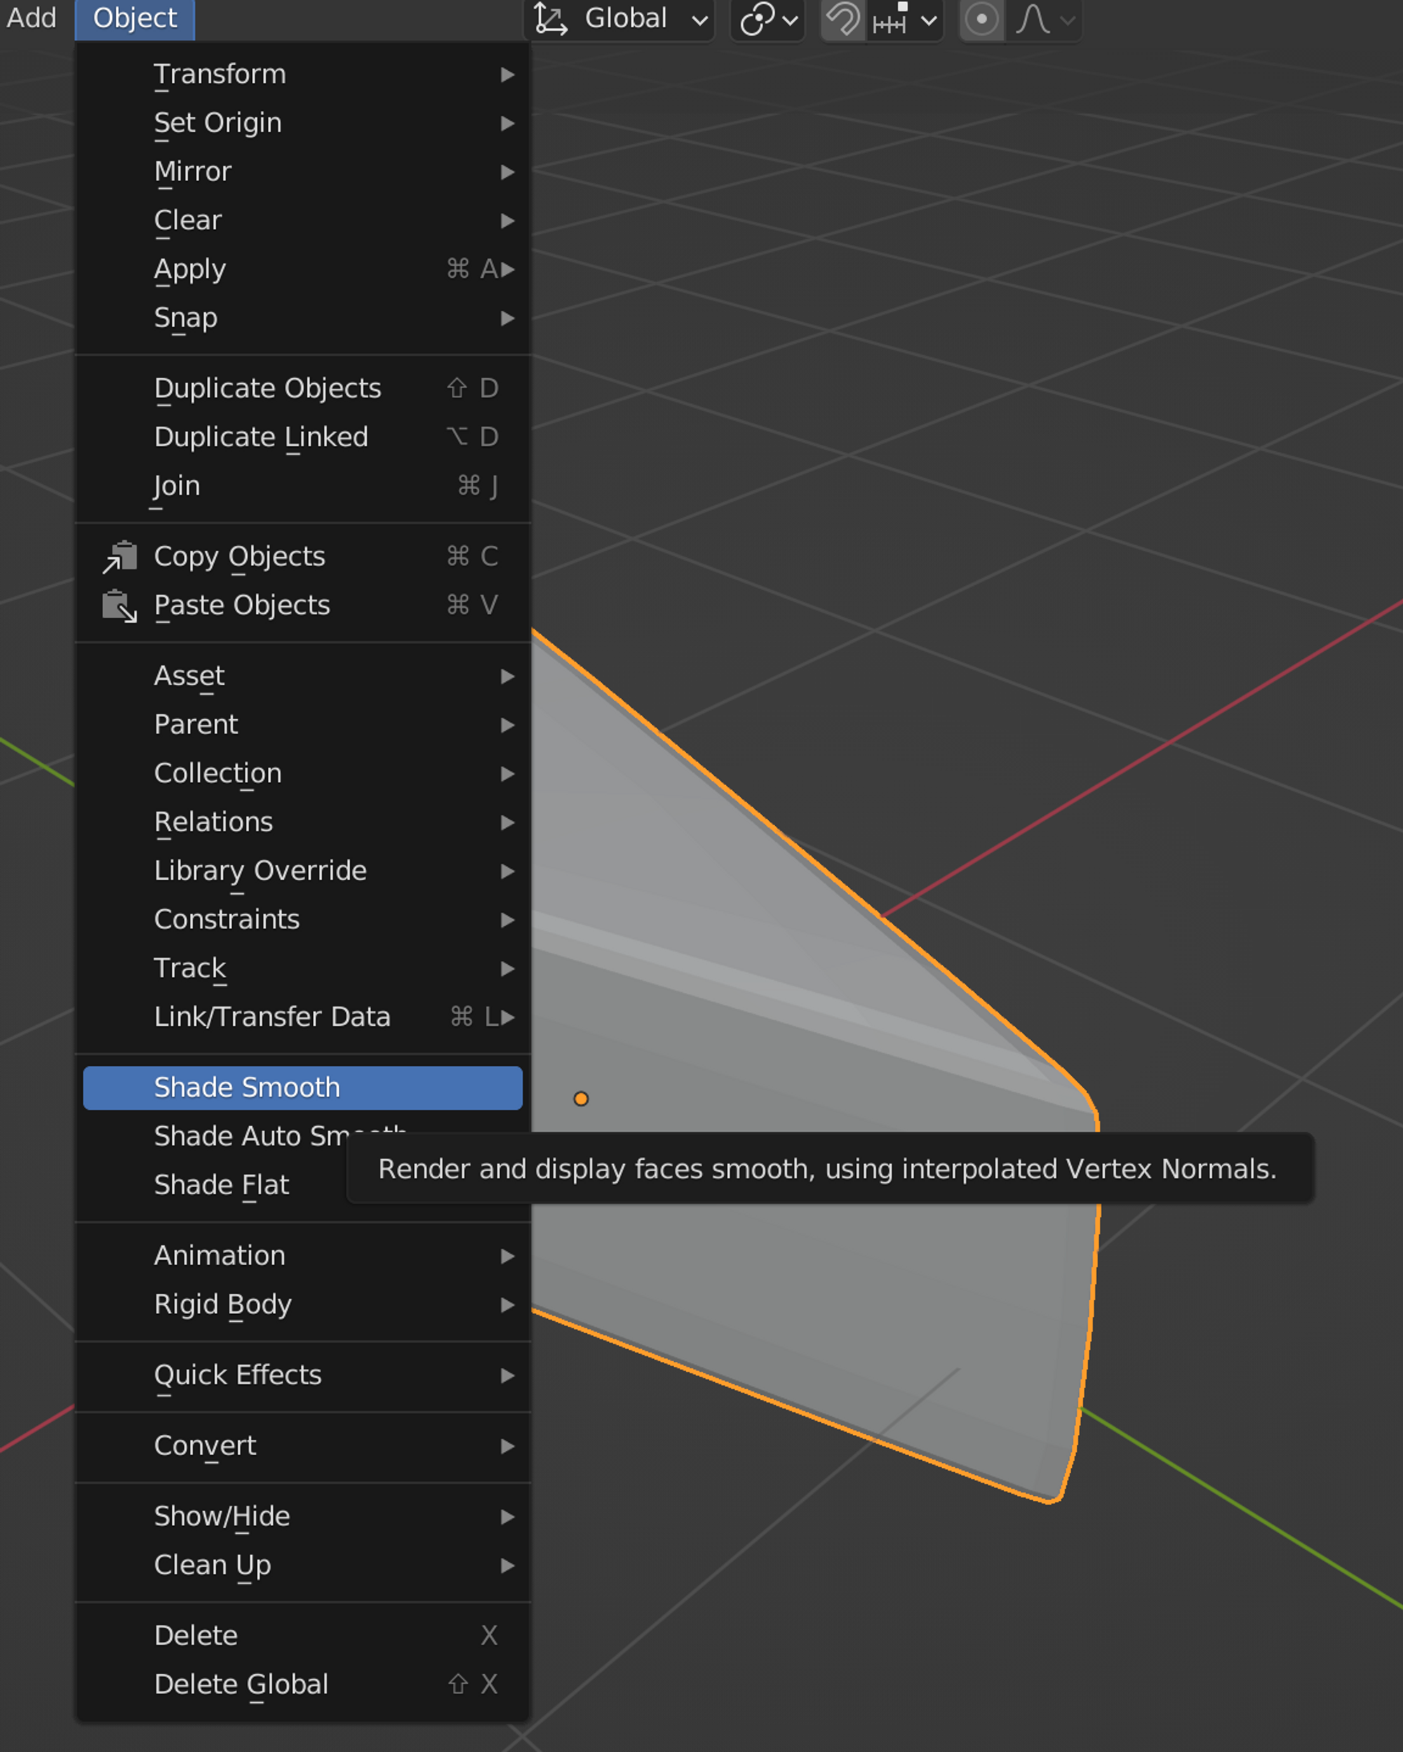This screenshot has height=1752, width=1403.
Task: Toggle the snap magnet icon
Action: [x=843, y=19]
